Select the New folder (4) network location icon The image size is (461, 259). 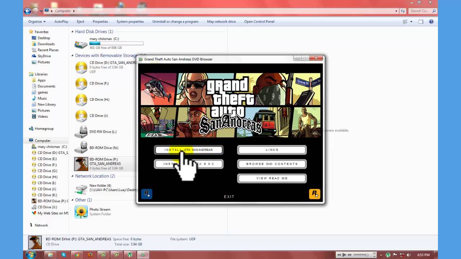click(x=81, y=188)
